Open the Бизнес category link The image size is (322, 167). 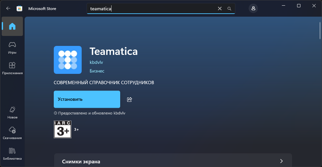97,71
